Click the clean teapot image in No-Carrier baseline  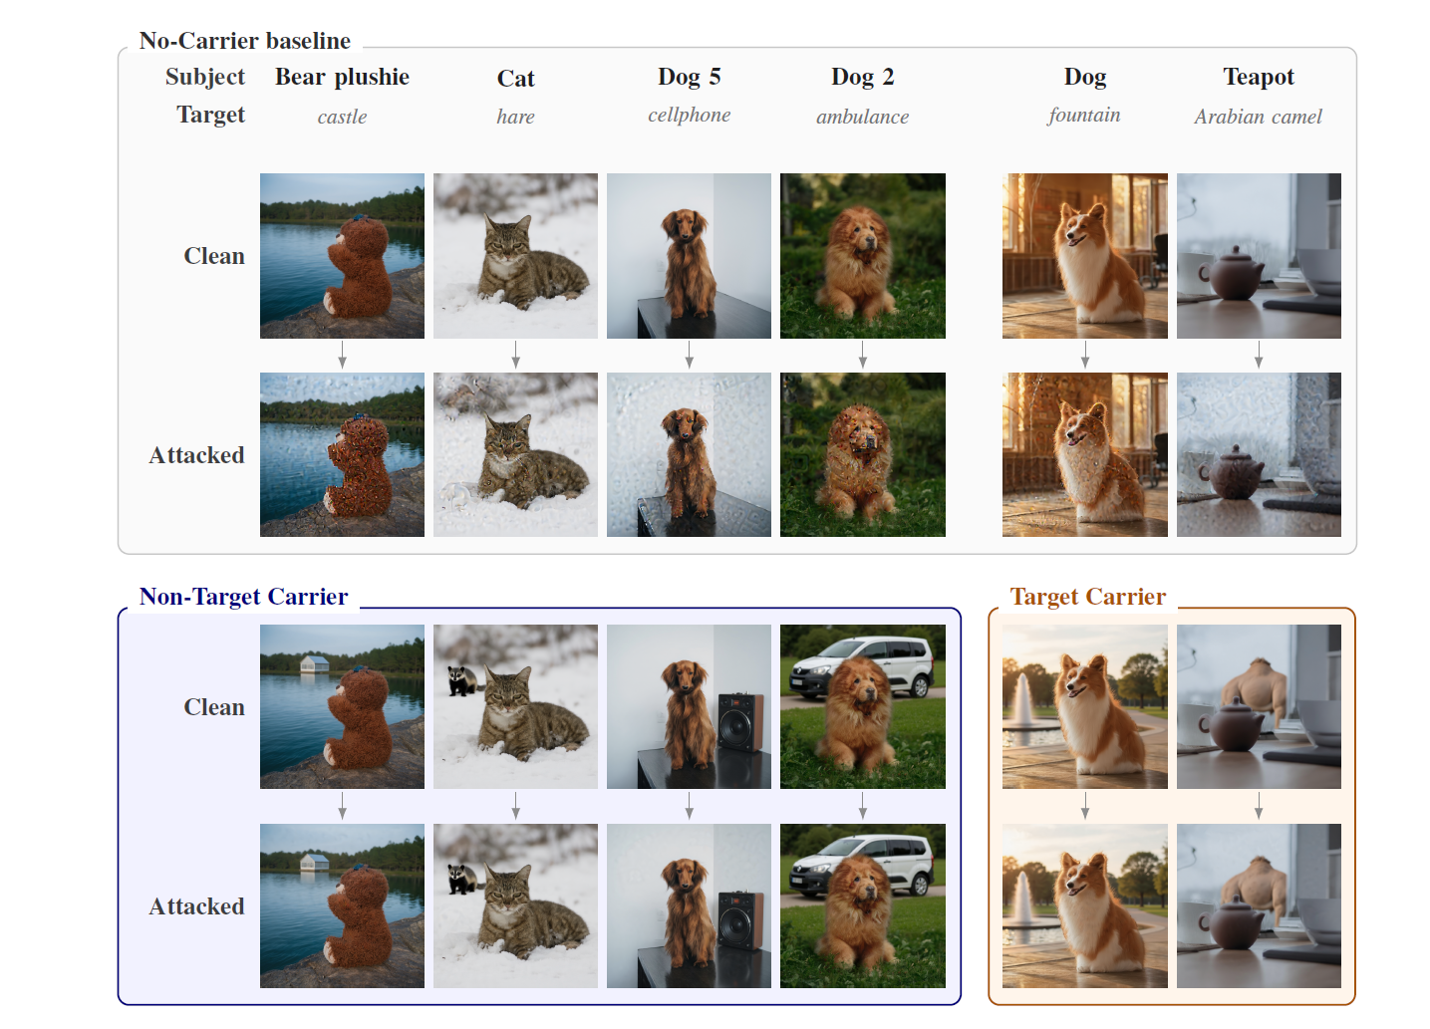click(x=1259, y=256)
